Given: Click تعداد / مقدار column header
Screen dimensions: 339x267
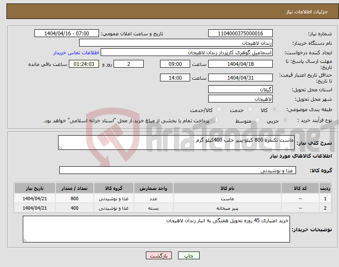Looking at the screenshot, I should 74,188.
